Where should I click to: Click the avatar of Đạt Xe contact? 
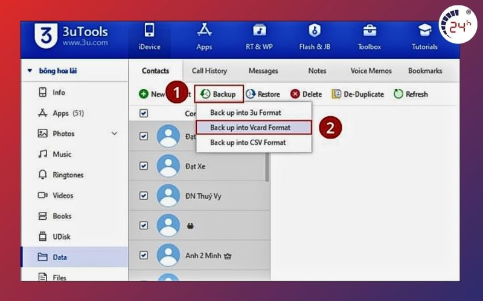(168, 166)
